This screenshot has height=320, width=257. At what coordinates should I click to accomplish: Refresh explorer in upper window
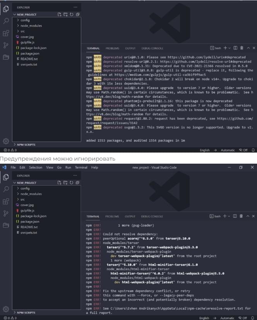click(72, 14)
